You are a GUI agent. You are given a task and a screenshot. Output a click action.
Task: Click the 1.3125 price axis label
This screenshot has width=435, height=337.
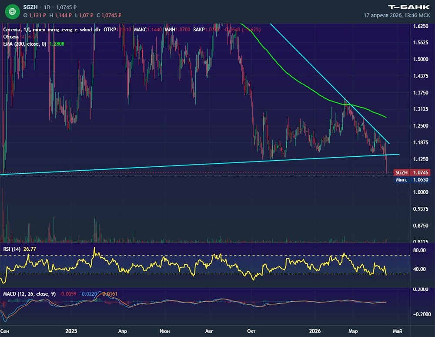pyautogui.click(x=421, y=109)
